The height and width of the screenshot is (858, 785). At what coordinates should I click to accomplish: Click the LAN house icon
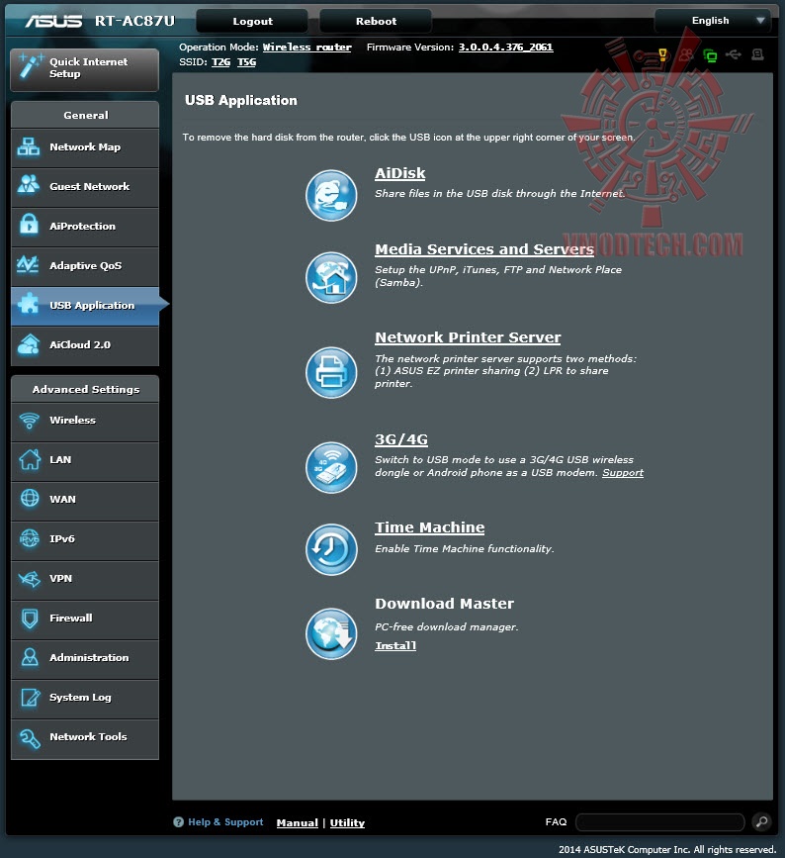click(x=30, y=459)
